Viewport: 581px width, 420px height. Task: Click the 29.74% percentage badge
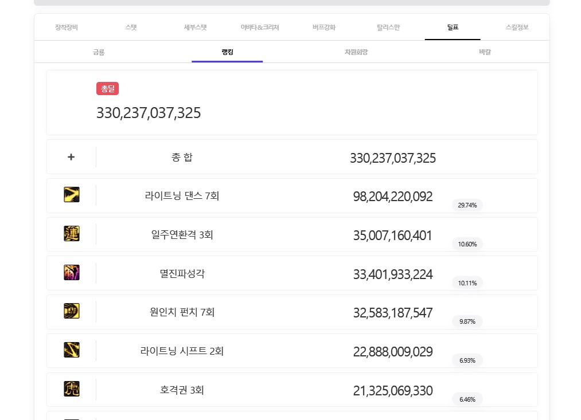click(x=467, y=205)
